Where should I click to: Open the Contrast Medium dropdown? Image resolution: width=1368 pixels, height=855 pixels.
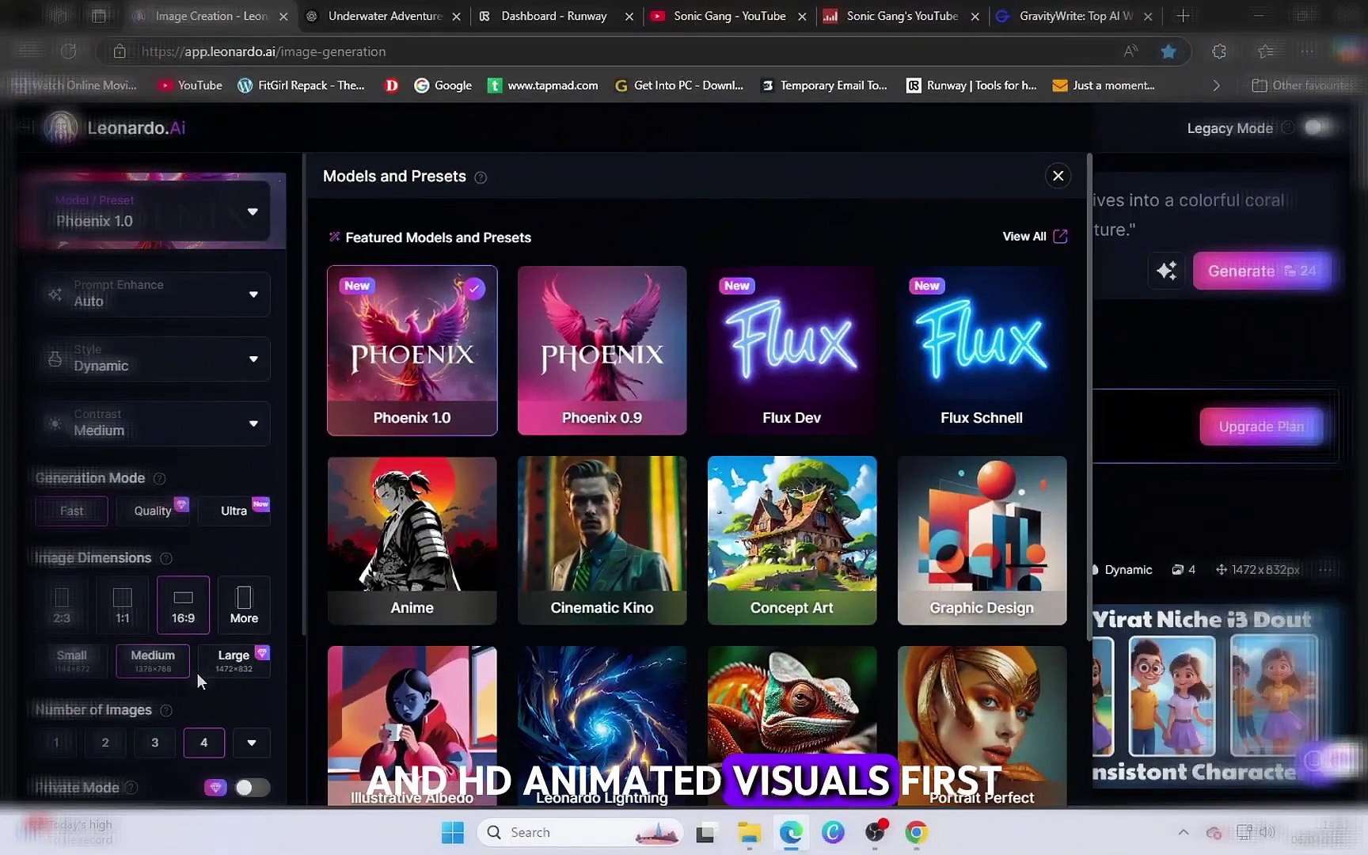[x=253, y=424]
